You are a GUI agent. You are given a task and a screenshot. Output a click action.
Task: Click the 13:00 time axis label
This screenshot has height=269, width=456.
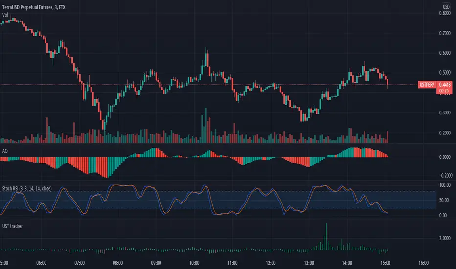point(309,263)
